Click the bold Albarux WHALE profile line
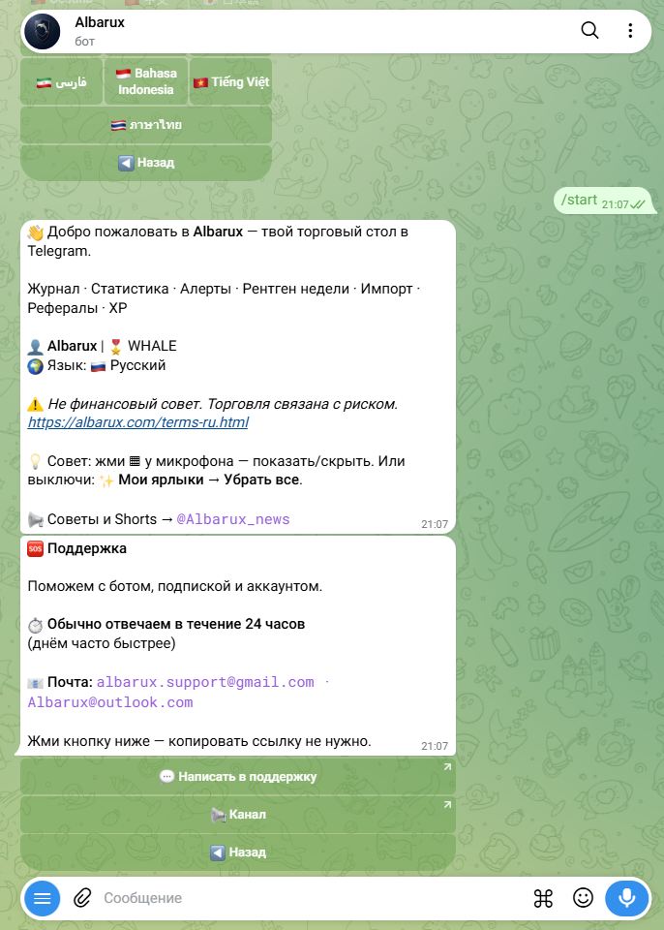Screen dimensions: 664x930 [x=102, y=346]
